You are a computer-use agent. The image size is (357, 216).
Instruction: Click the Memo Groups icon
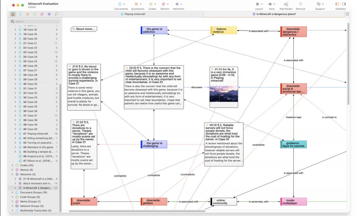[17, 201]
